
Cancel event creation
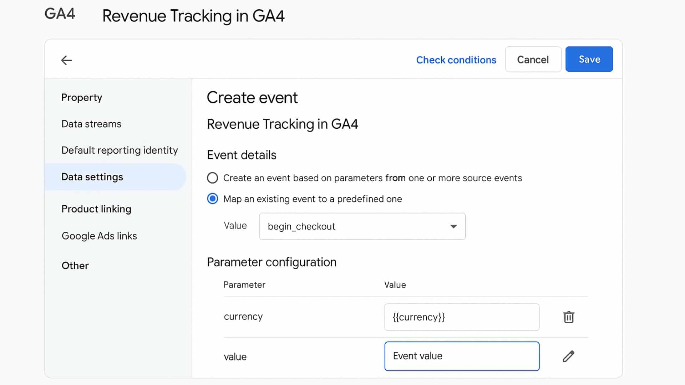coord(533,59)
